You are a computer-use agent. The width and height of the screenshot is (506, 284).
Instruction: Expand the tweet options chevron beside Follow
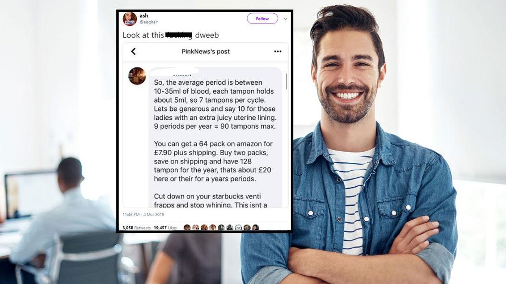(x=285, y=19)
